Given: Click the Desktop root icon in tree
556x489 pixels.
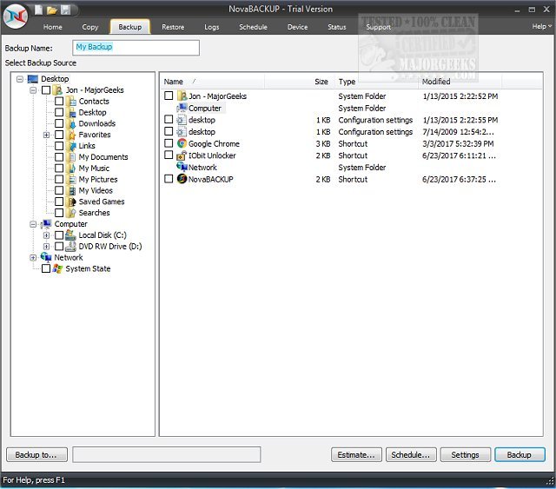Looking at the screenshot, I should (33, 79).
